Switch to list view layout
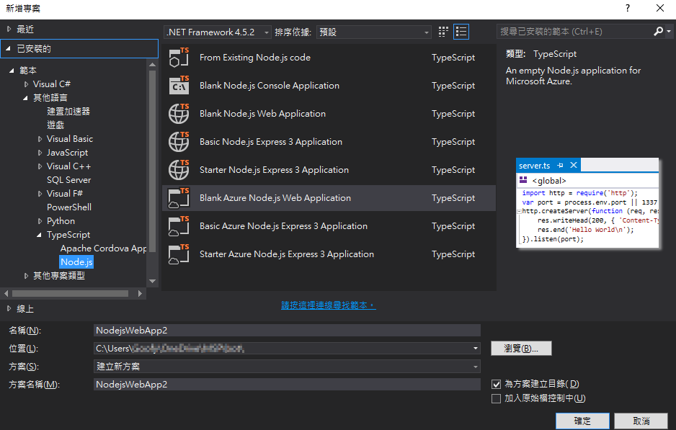Image resolution: width=676 pixels, height=430 pixels. (461, 32)
